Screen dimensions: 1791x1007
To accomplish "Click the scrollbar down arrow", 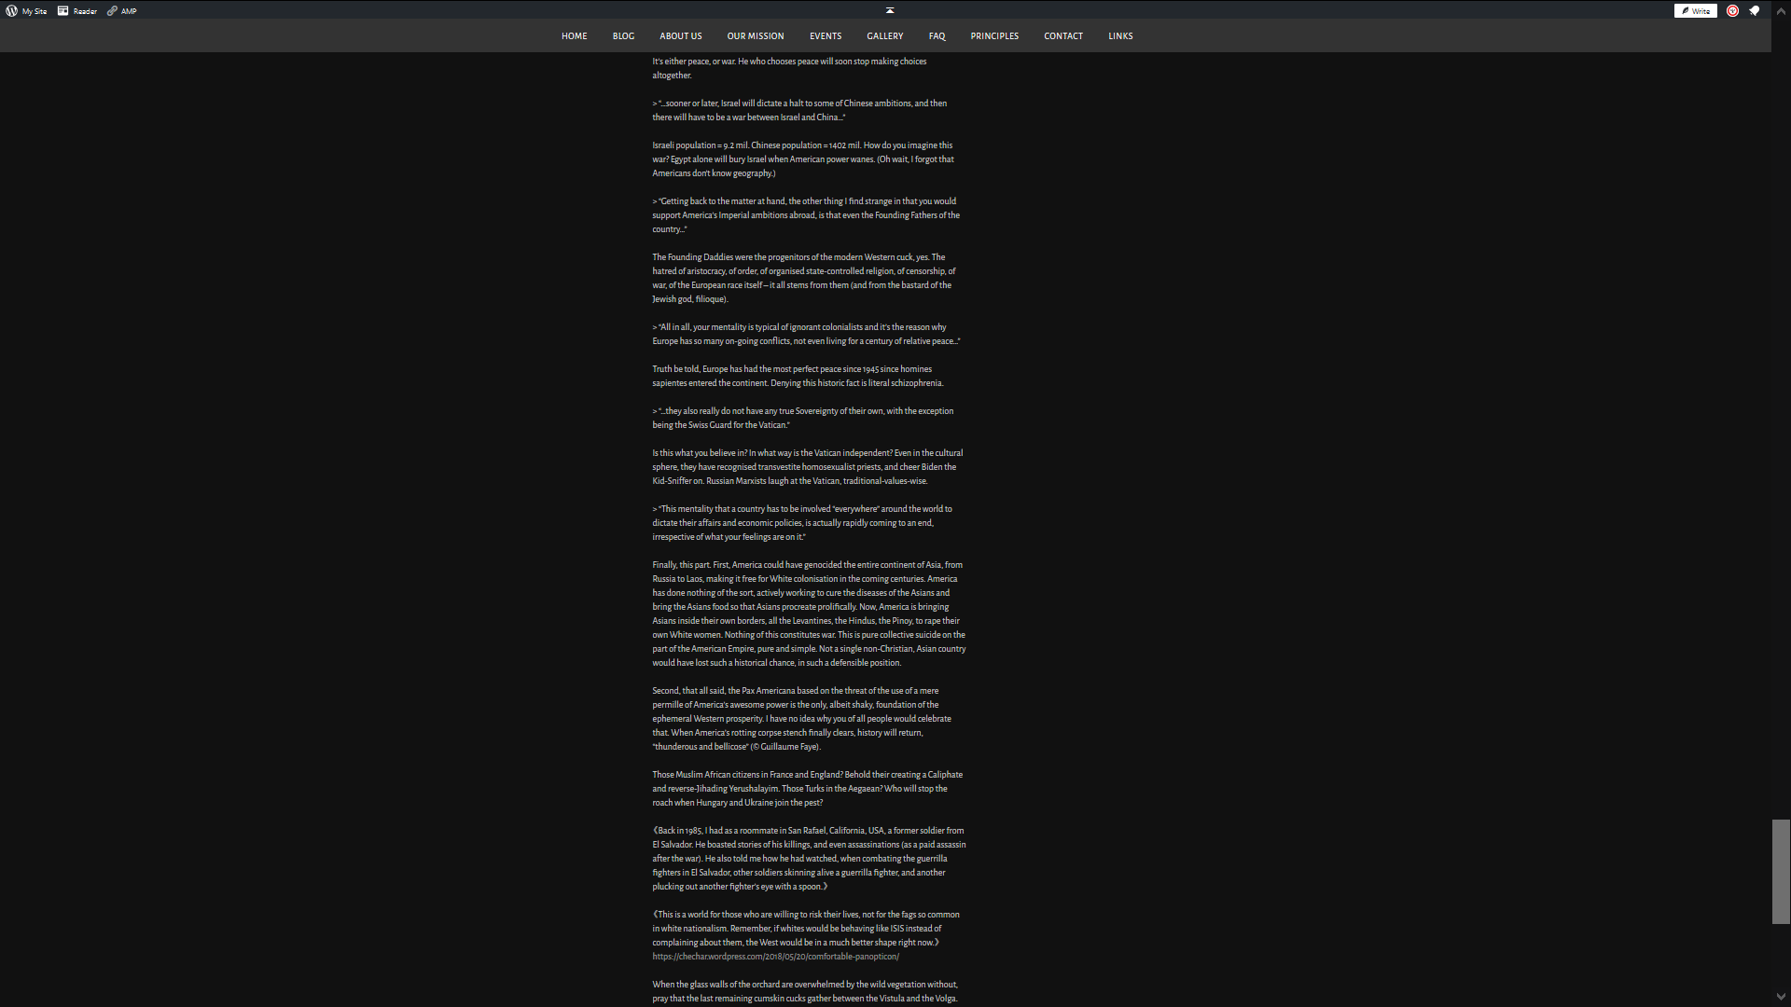I will 1781,997.
